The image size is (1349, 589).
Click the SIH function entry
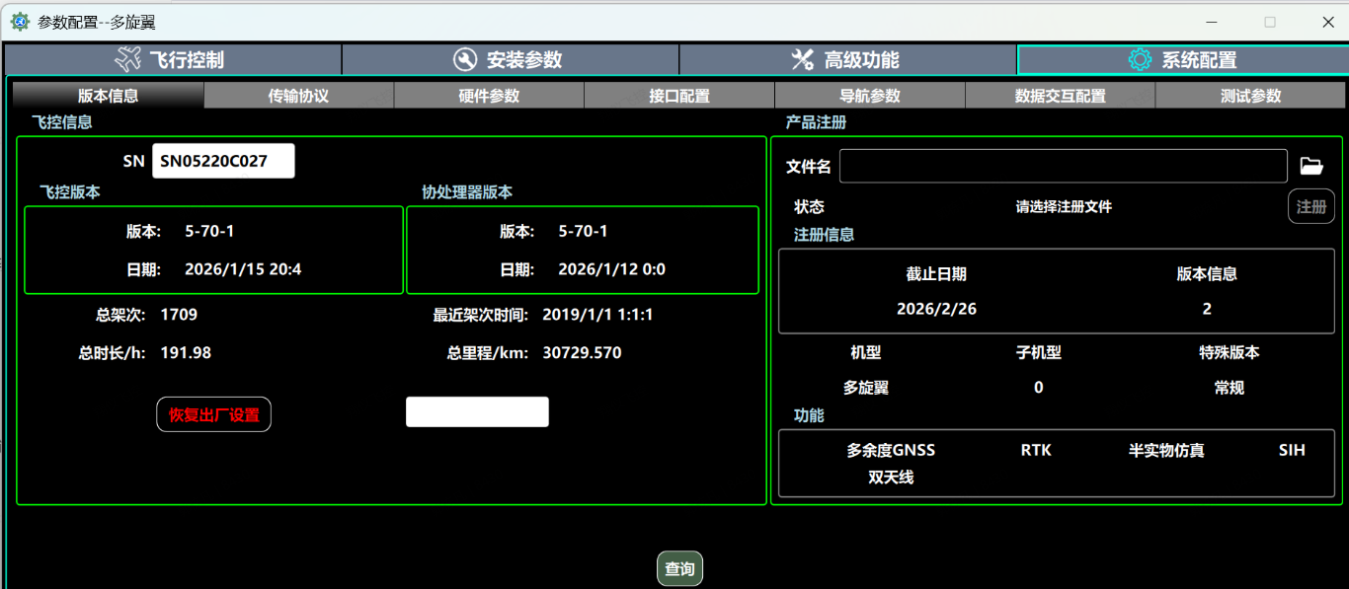click(x=1292, y=450)
